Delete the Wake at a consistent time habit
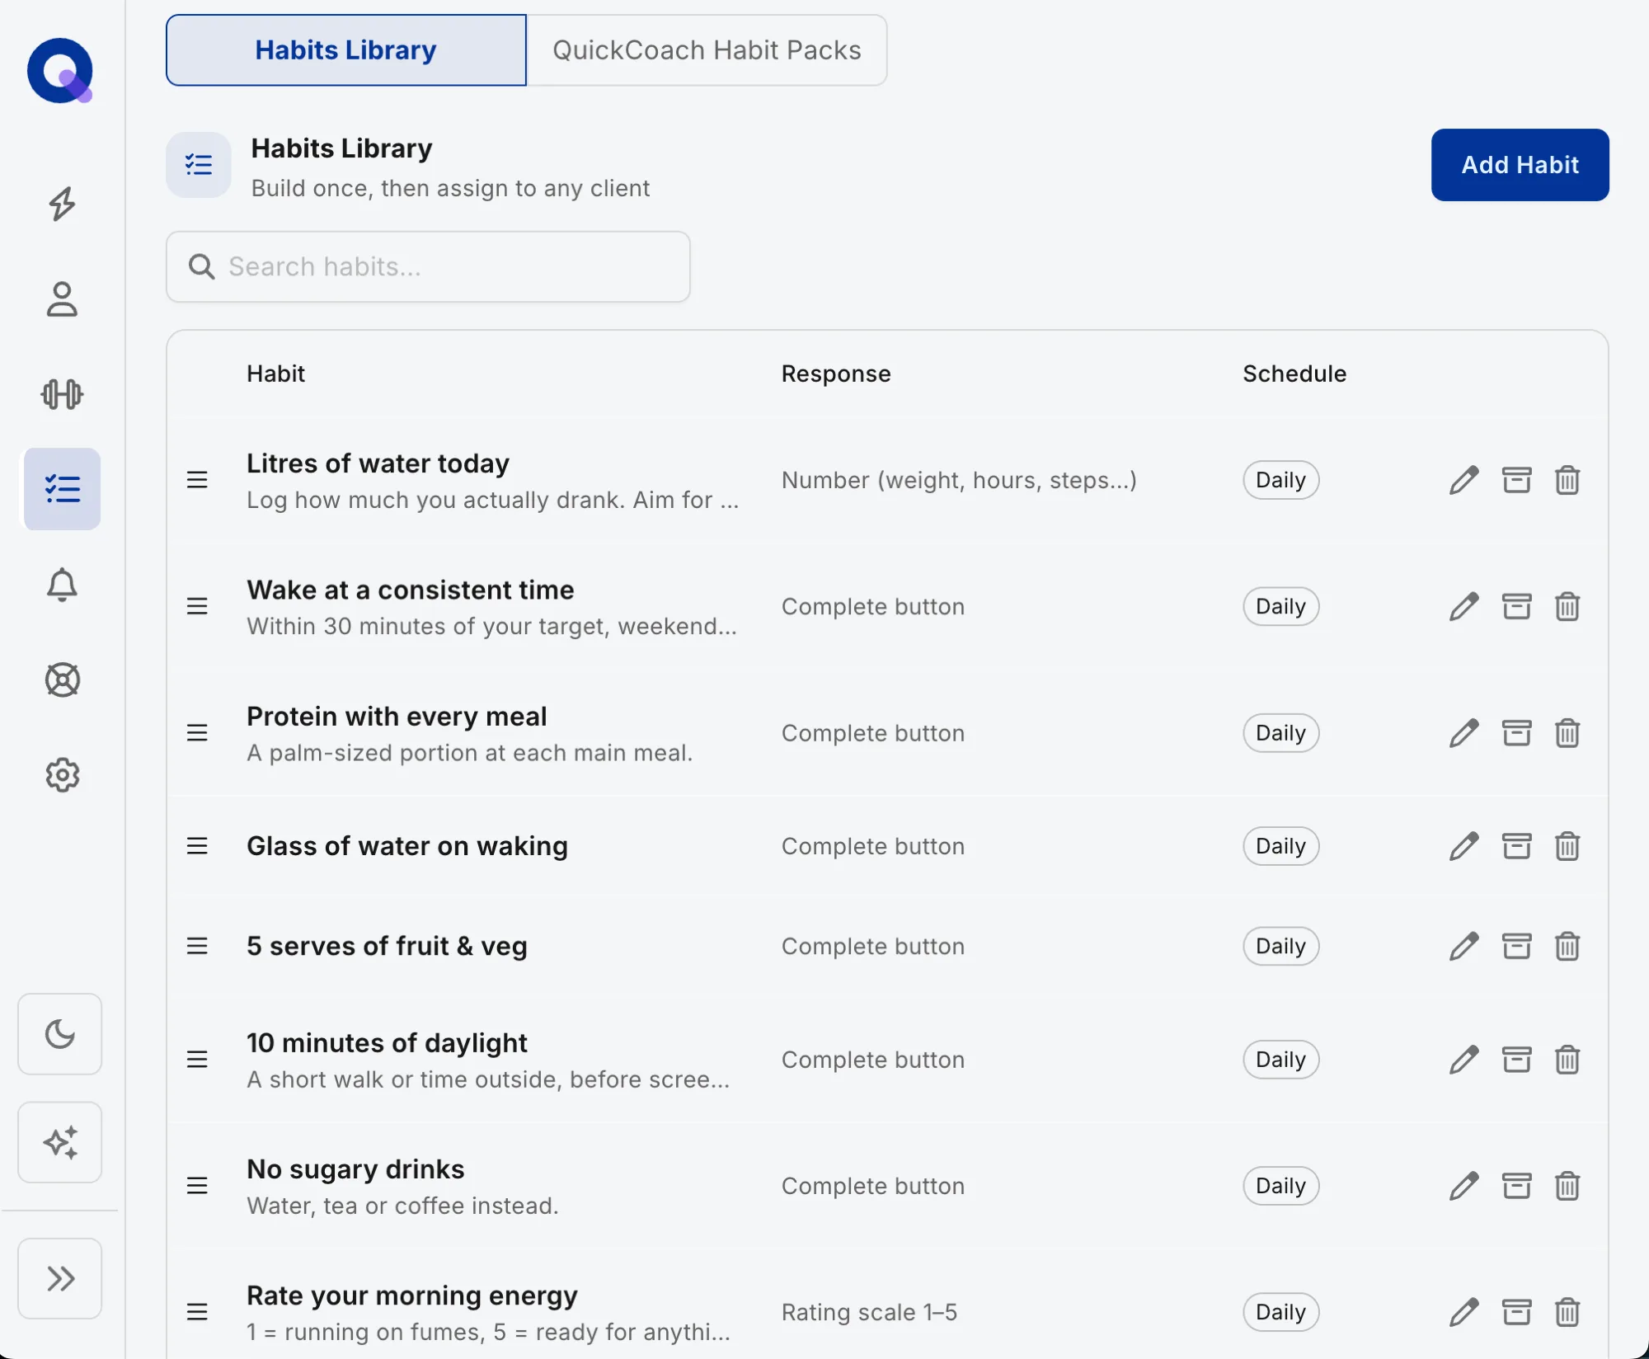This screenshot has width=1649, height=1359. click(1567, 606)
